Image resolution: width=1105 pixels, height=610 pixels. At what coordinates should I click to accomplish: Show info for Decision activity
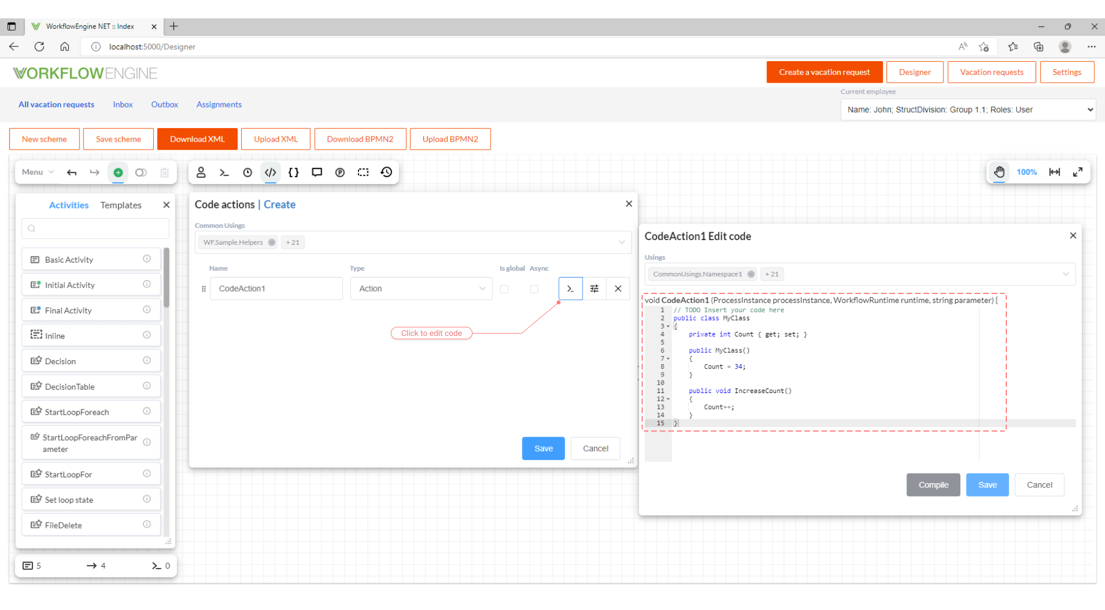click(x=147, y=360)
